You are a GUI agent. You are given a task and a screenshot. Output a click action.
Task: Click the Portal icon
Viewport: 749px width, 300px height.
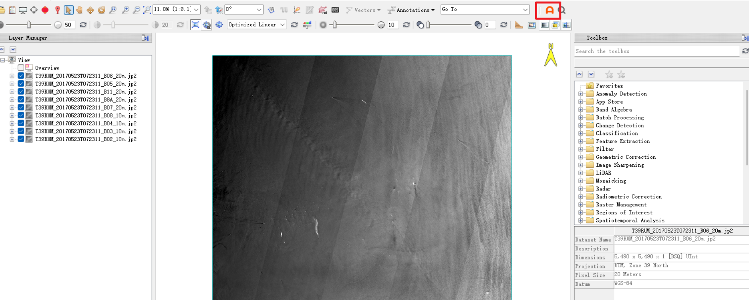pyautogui.click(x=532, y=25)
